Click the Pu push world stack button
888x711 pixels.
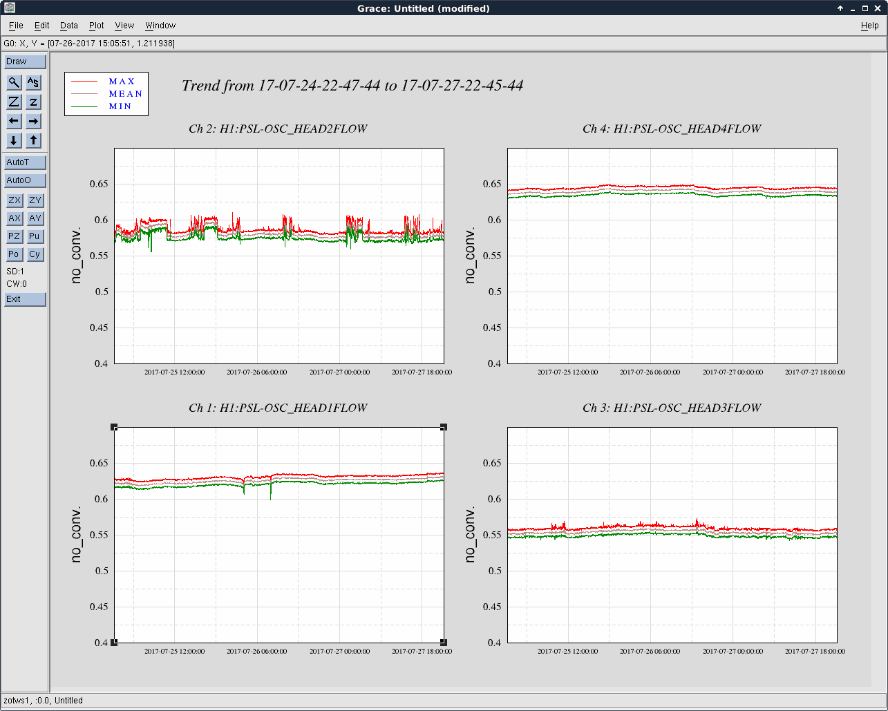point(35,236)
